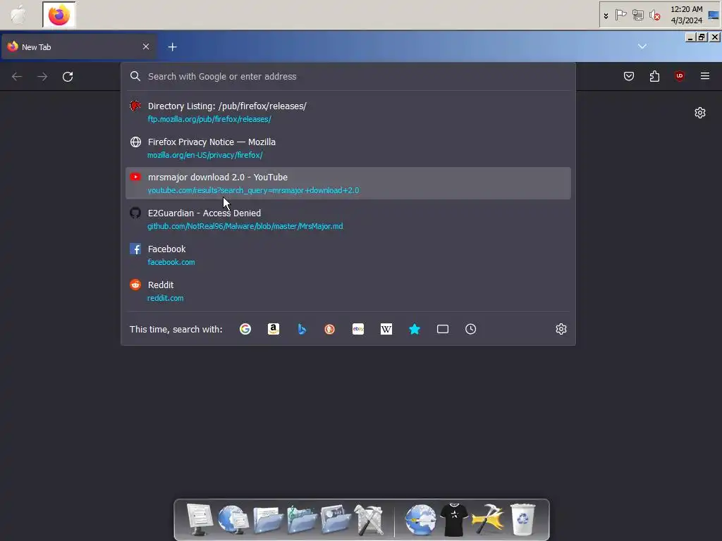Open Directory Listing /pub/firefox/releases/ suggestion
Viewport: 722px width, 541px height.
coord(348,112)
